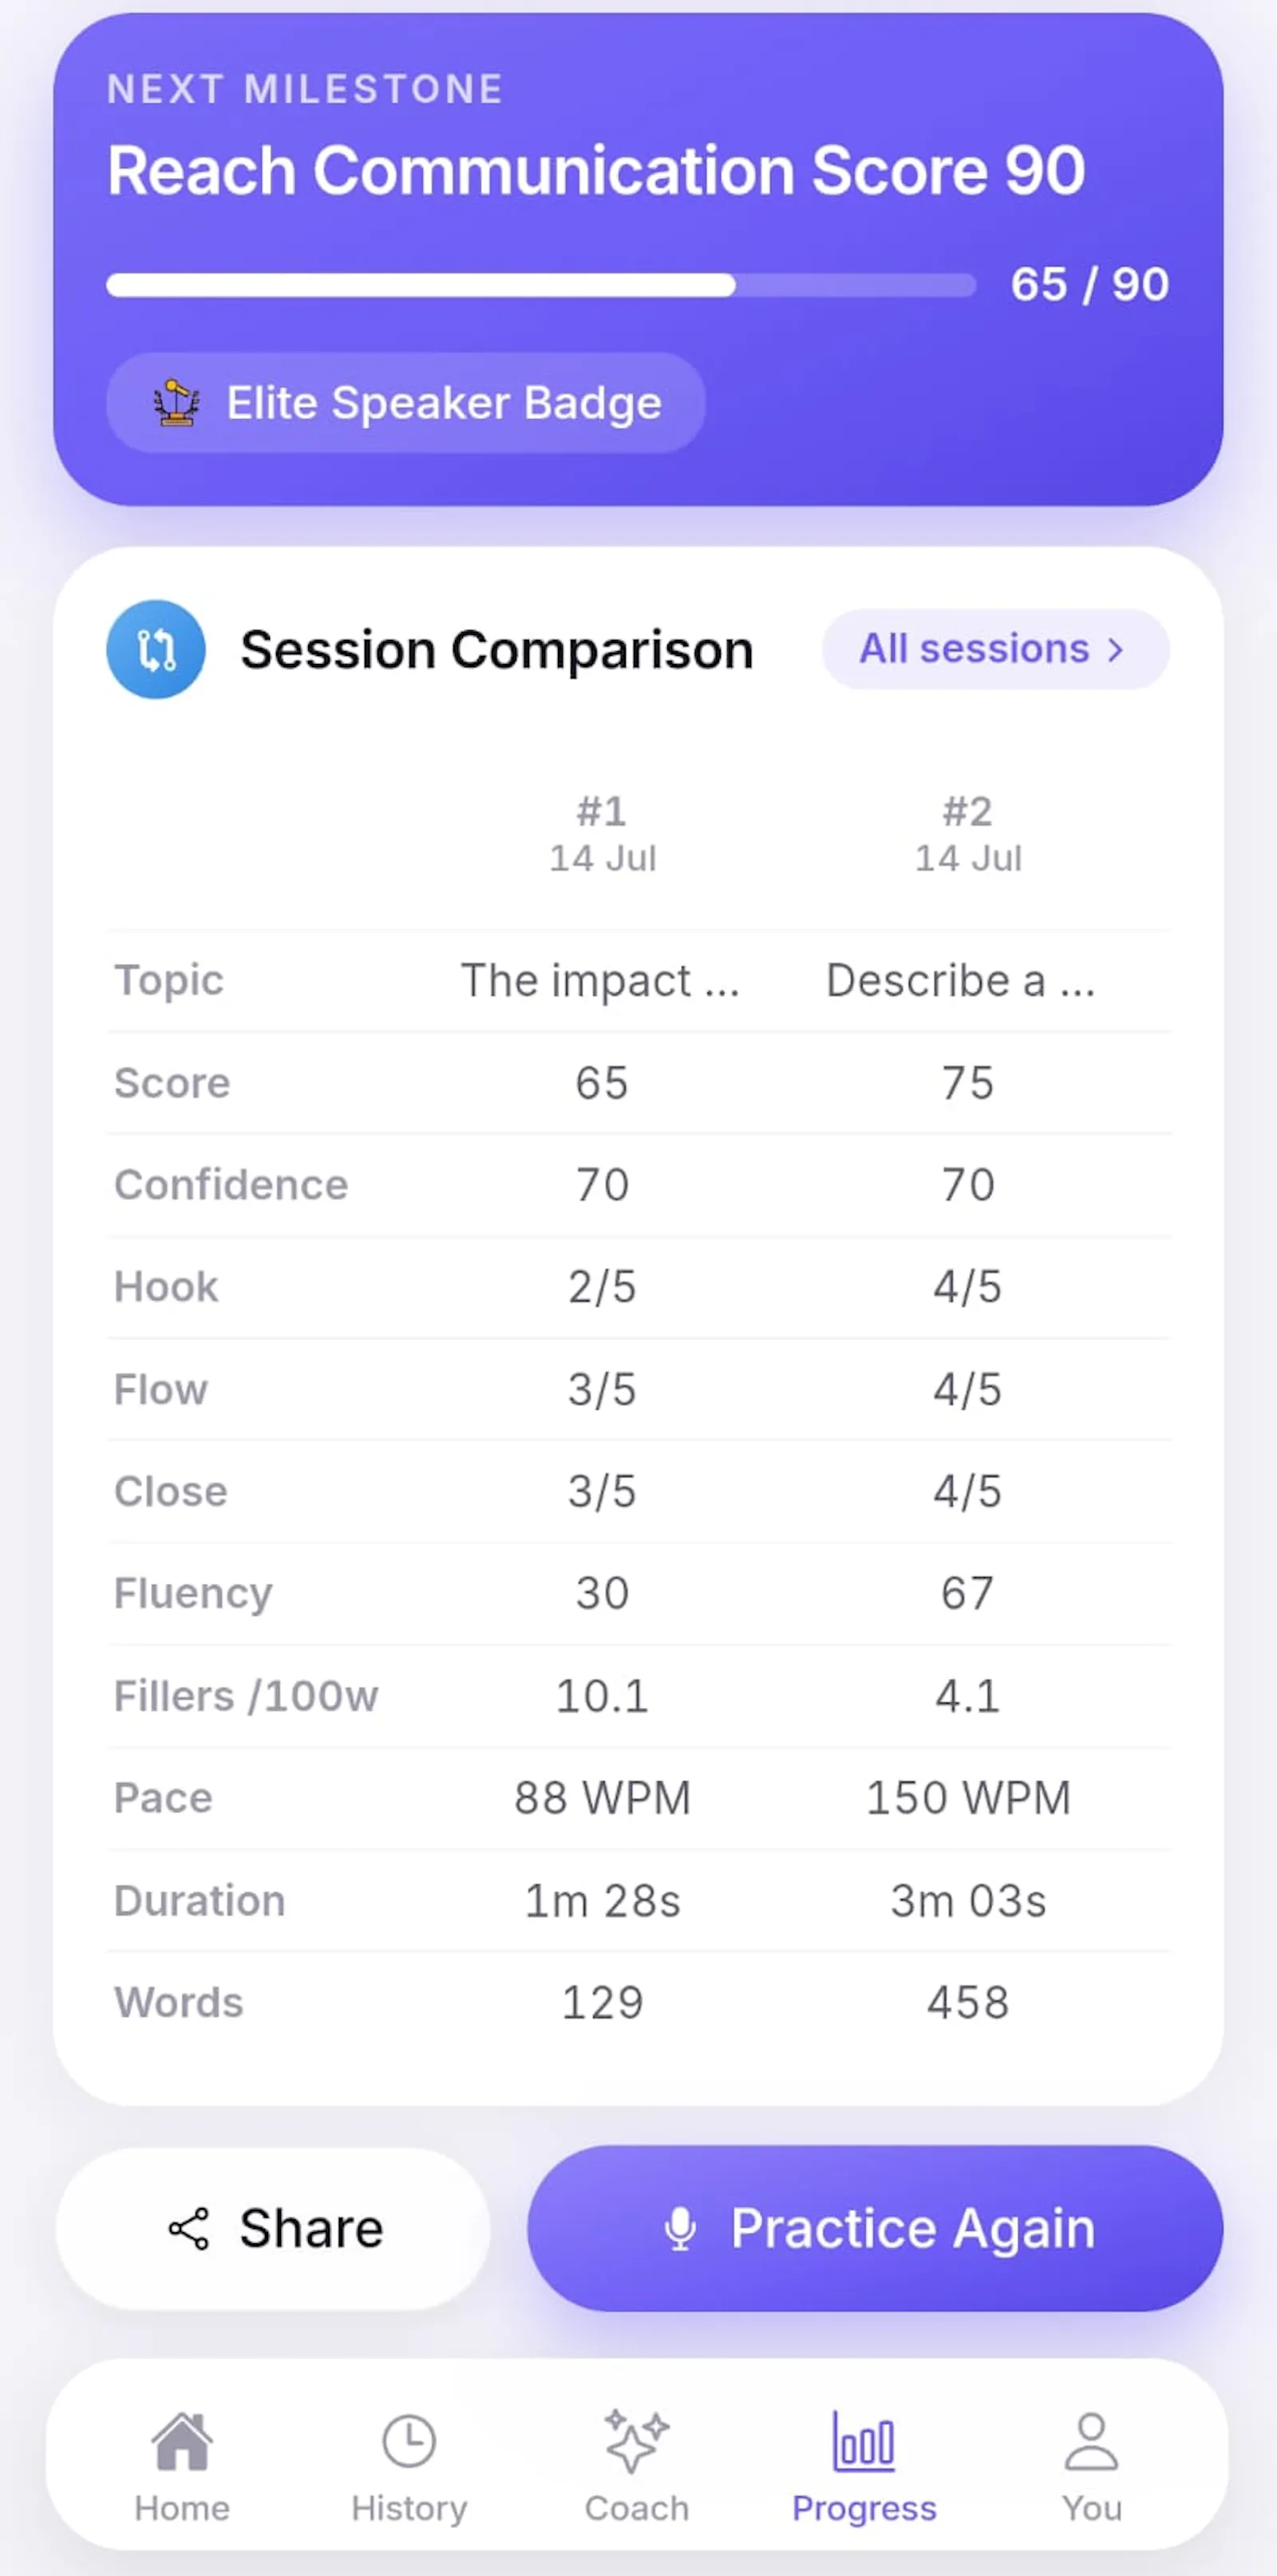Tap the Home icon in bottom navigation

pos(182,2442)
